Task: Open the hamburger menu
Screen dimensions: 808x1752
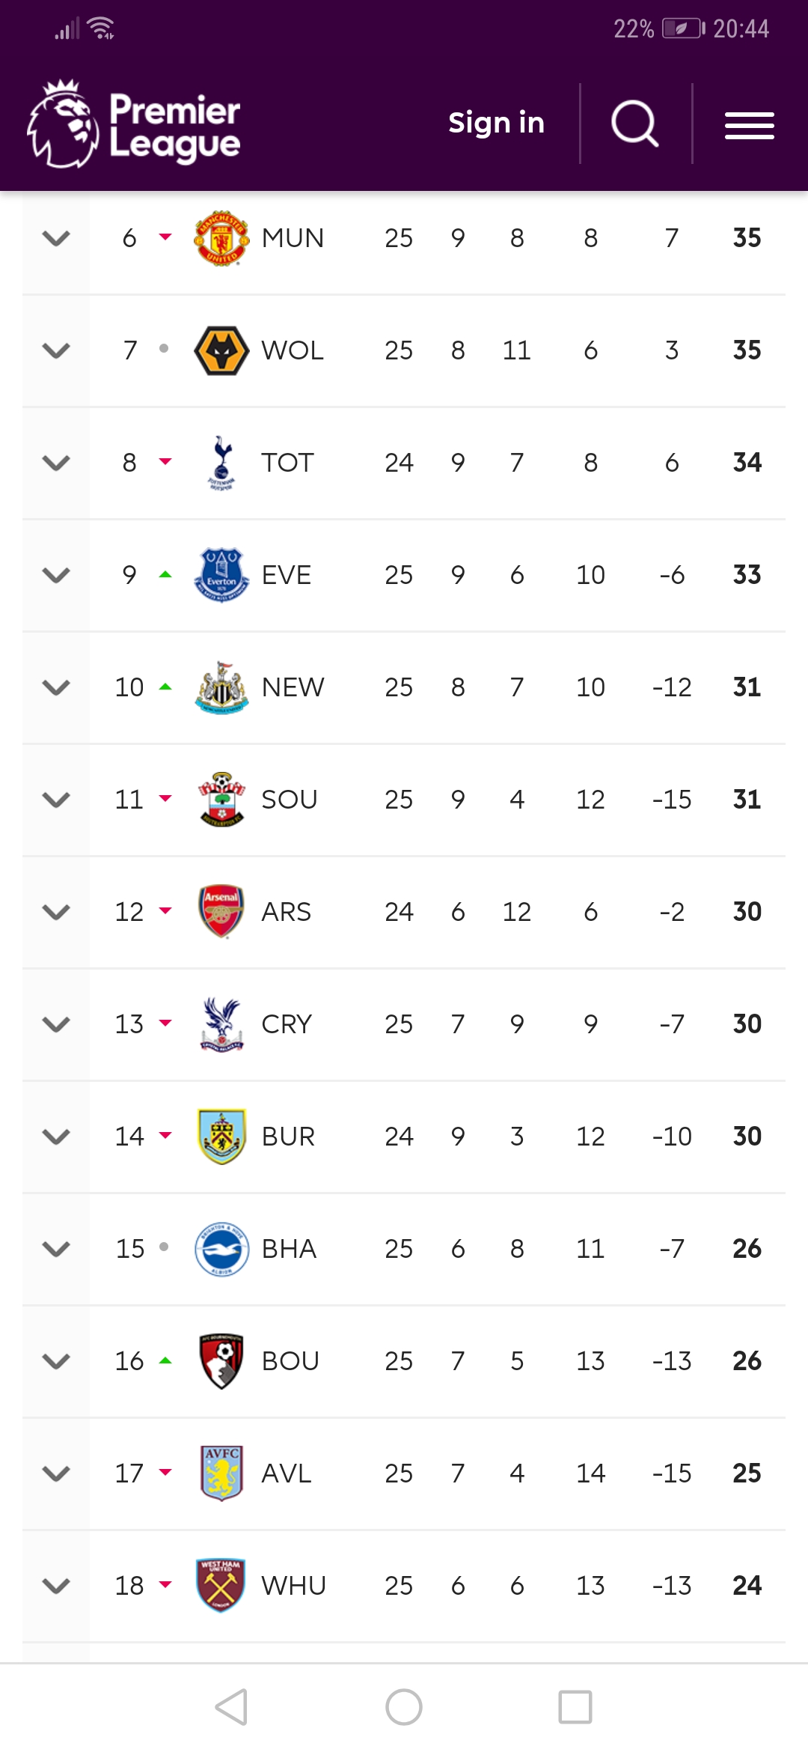Action: tap(749, 125)
